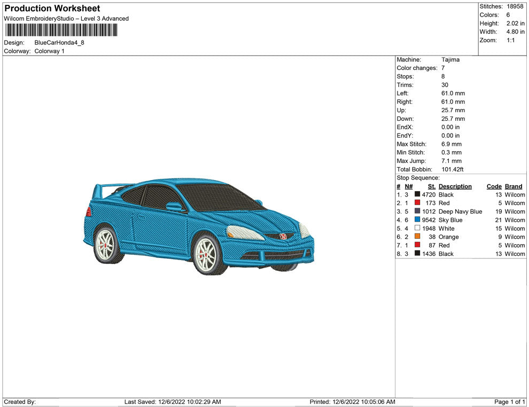Click the Sky Blue color swatch
529x407 pixels.
417,220
